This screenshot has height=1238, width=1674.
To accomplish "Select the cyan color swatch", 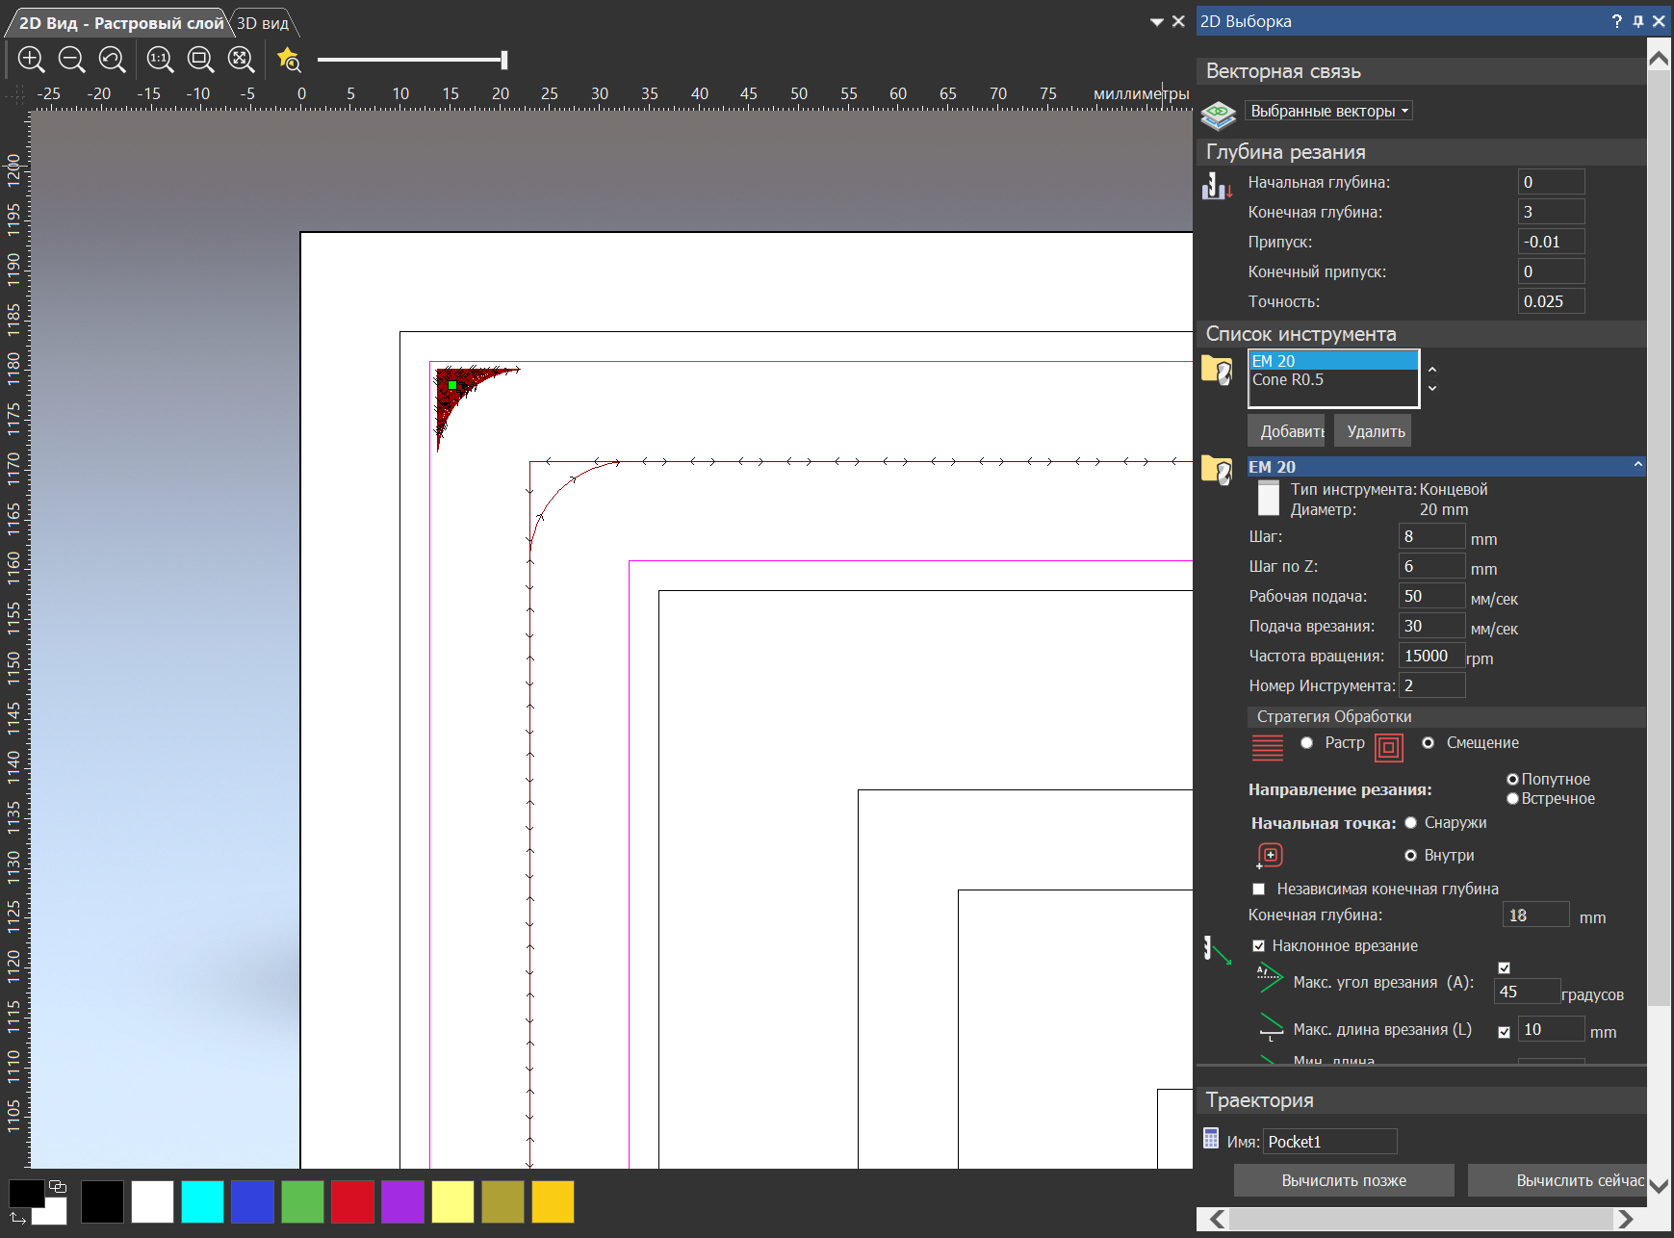I will (202, 1201).
